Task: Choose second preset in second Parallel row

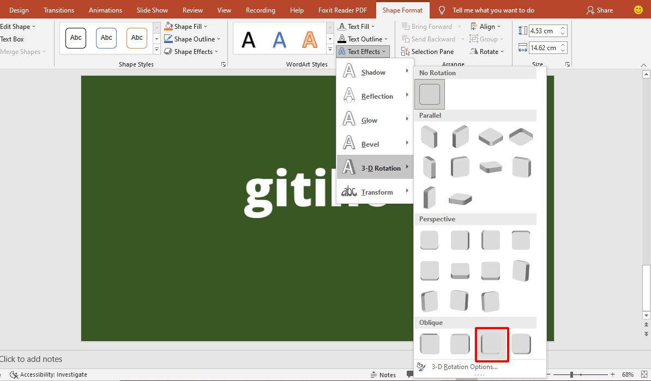Action: pyautogui.click(x=460, y=167)
